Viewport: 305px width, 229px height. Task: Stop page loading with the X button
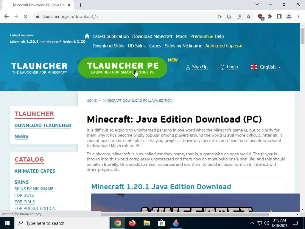[x=26, y=17]
